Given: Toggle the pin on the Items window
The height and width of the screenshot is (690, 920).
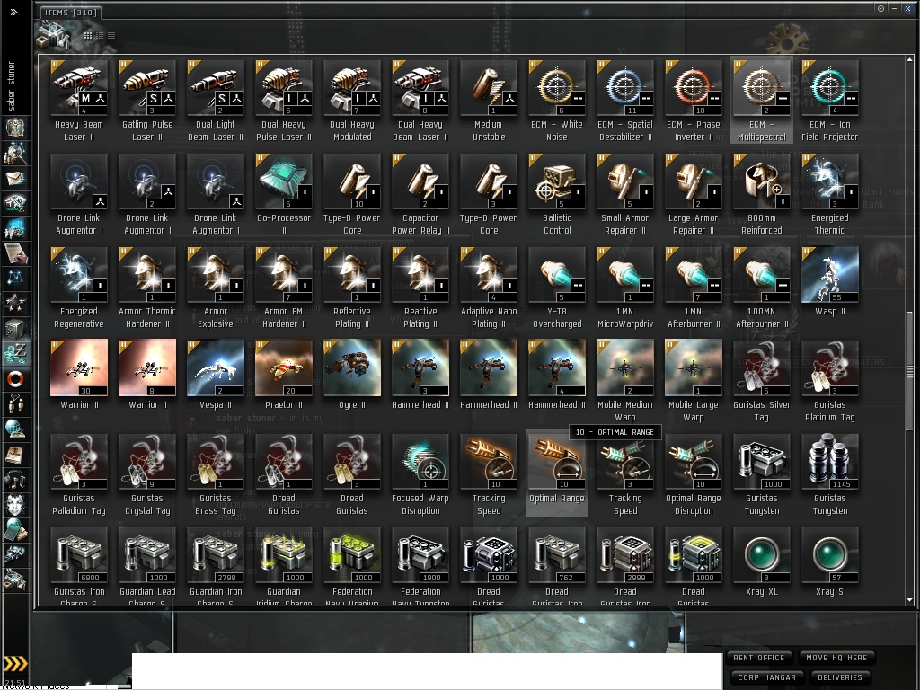Looking at the screenshot, I should coord(880,9).
